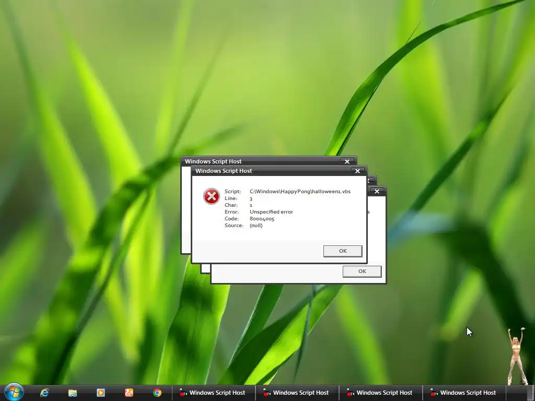
Task: Open the Windows Start menu orb
Action: click(14, 392)
